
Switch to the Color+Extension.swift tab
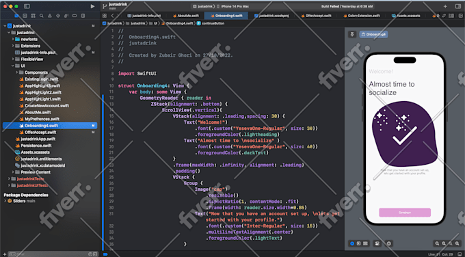point(362,16)
